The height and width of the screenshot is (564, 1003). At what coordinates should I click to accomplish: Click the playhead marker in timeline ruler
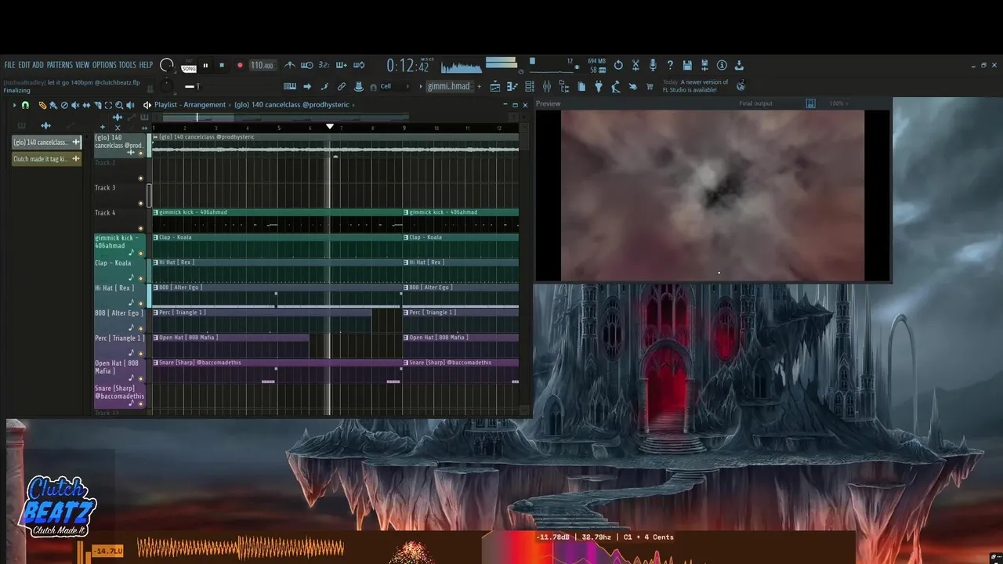coord(330,126)
